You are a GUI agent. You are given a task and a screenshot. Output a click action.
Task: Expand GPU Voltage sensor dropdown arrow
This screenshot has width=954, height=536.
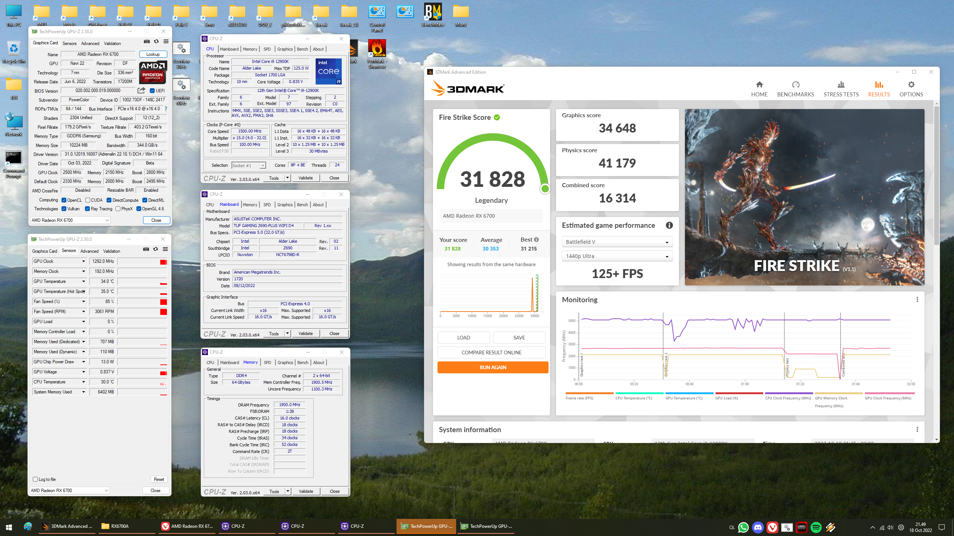83,372
